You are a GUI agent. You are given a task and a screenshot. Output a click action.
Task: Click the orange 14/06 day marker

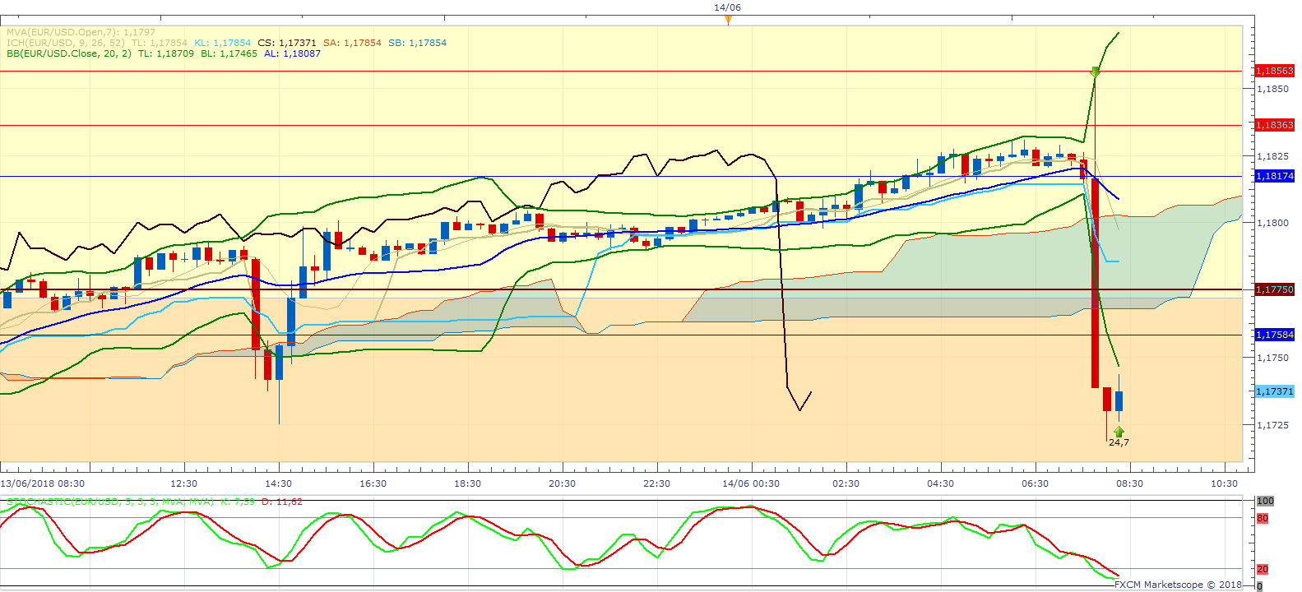[x=728, y=19]
